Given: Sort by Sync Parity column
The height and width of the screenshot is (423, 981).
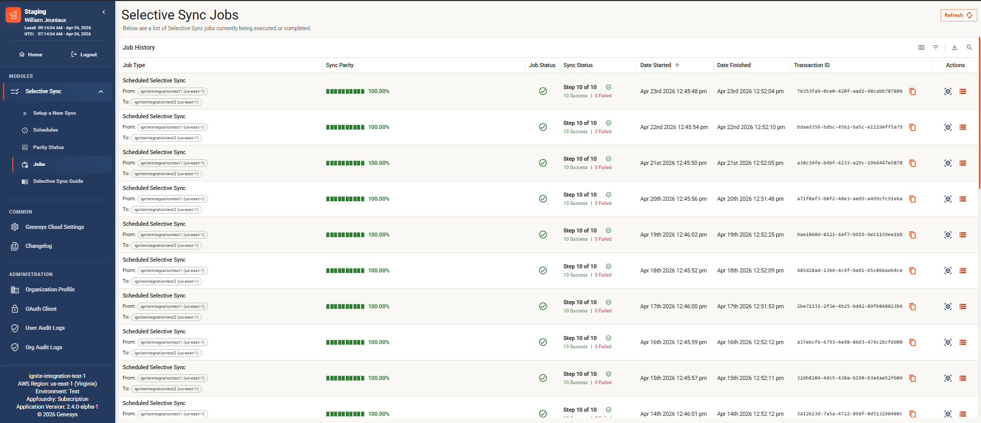Looking at the screenshot, I should (x=340, y=65).
